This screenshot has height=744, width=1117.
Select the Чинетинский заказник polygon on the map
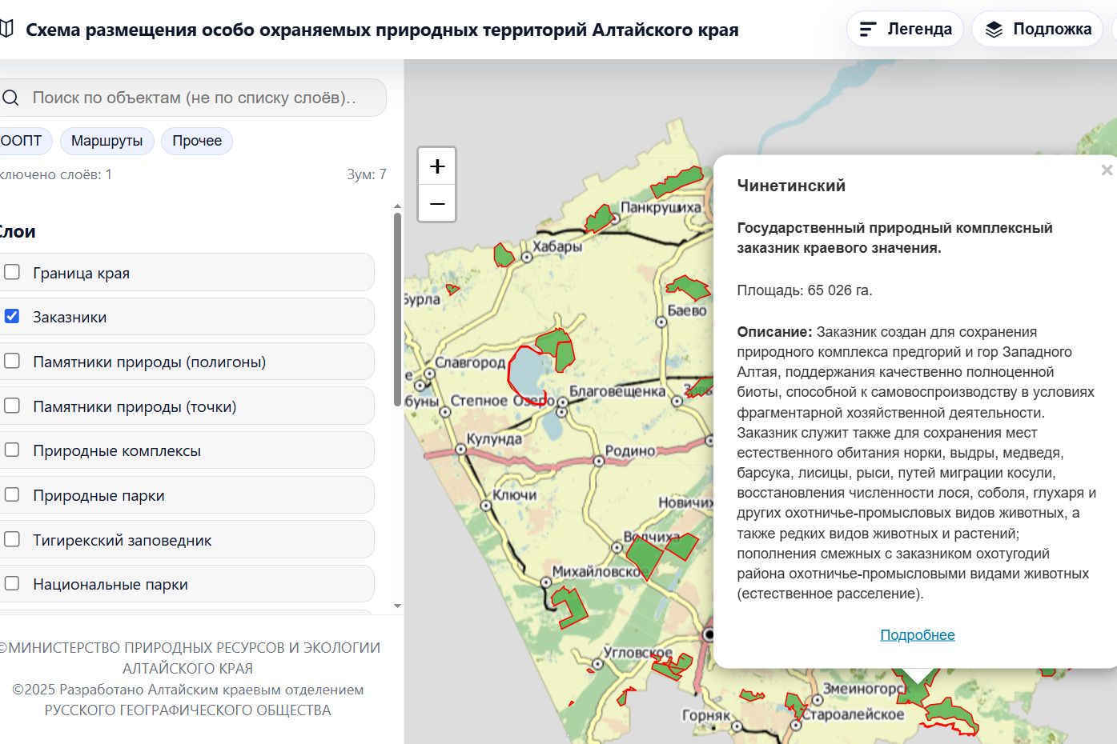click(528, 372)
